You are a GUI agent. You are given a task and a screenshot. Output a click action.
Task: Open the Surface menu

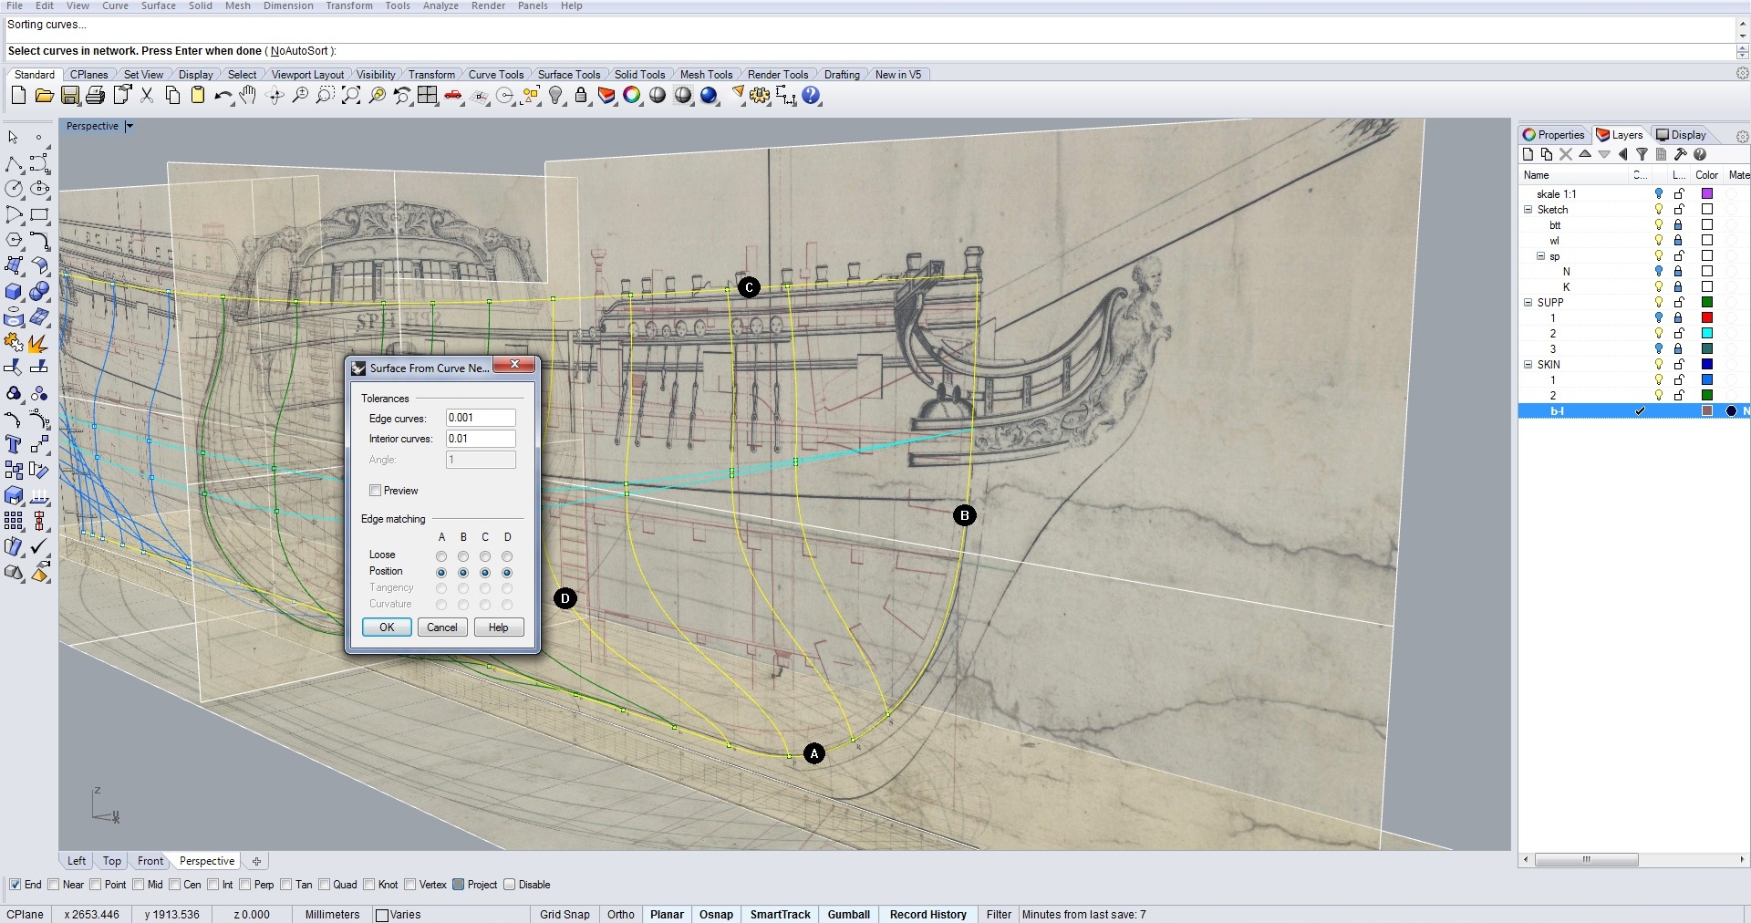point(158,6)
